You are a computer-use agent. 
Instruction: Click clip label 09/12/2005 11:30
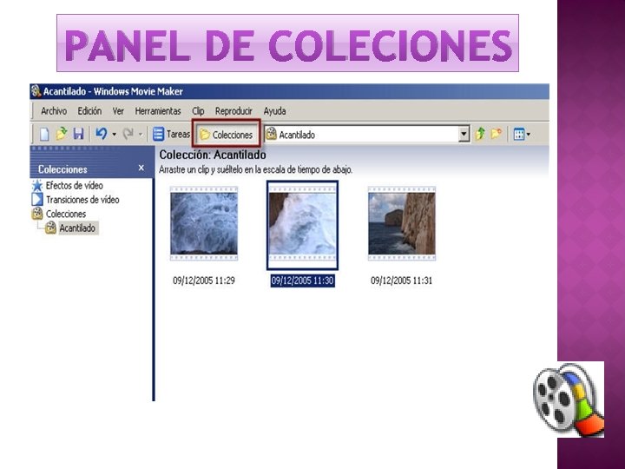click(x=303, y=281)
